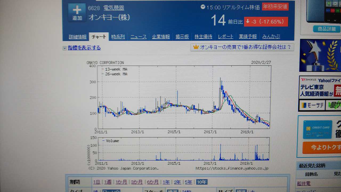Click the 年初来安値 red badge
This screenshot has height=192, width=341.
[275, 6]
